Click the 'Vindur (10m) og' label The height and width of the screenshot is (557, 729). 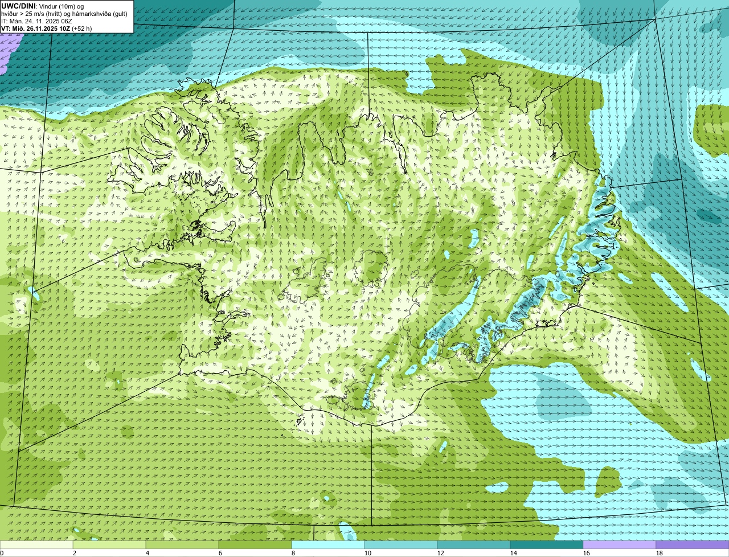tap(60, 6)
